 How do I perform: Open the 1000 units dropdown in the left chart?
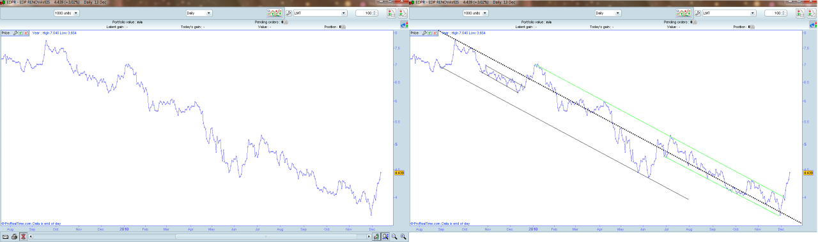coord(66,13)
